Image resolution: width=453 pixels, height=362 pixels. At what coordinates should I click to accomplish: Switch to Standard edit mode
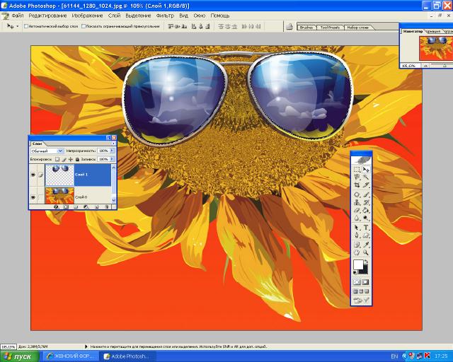coord(357,282)
